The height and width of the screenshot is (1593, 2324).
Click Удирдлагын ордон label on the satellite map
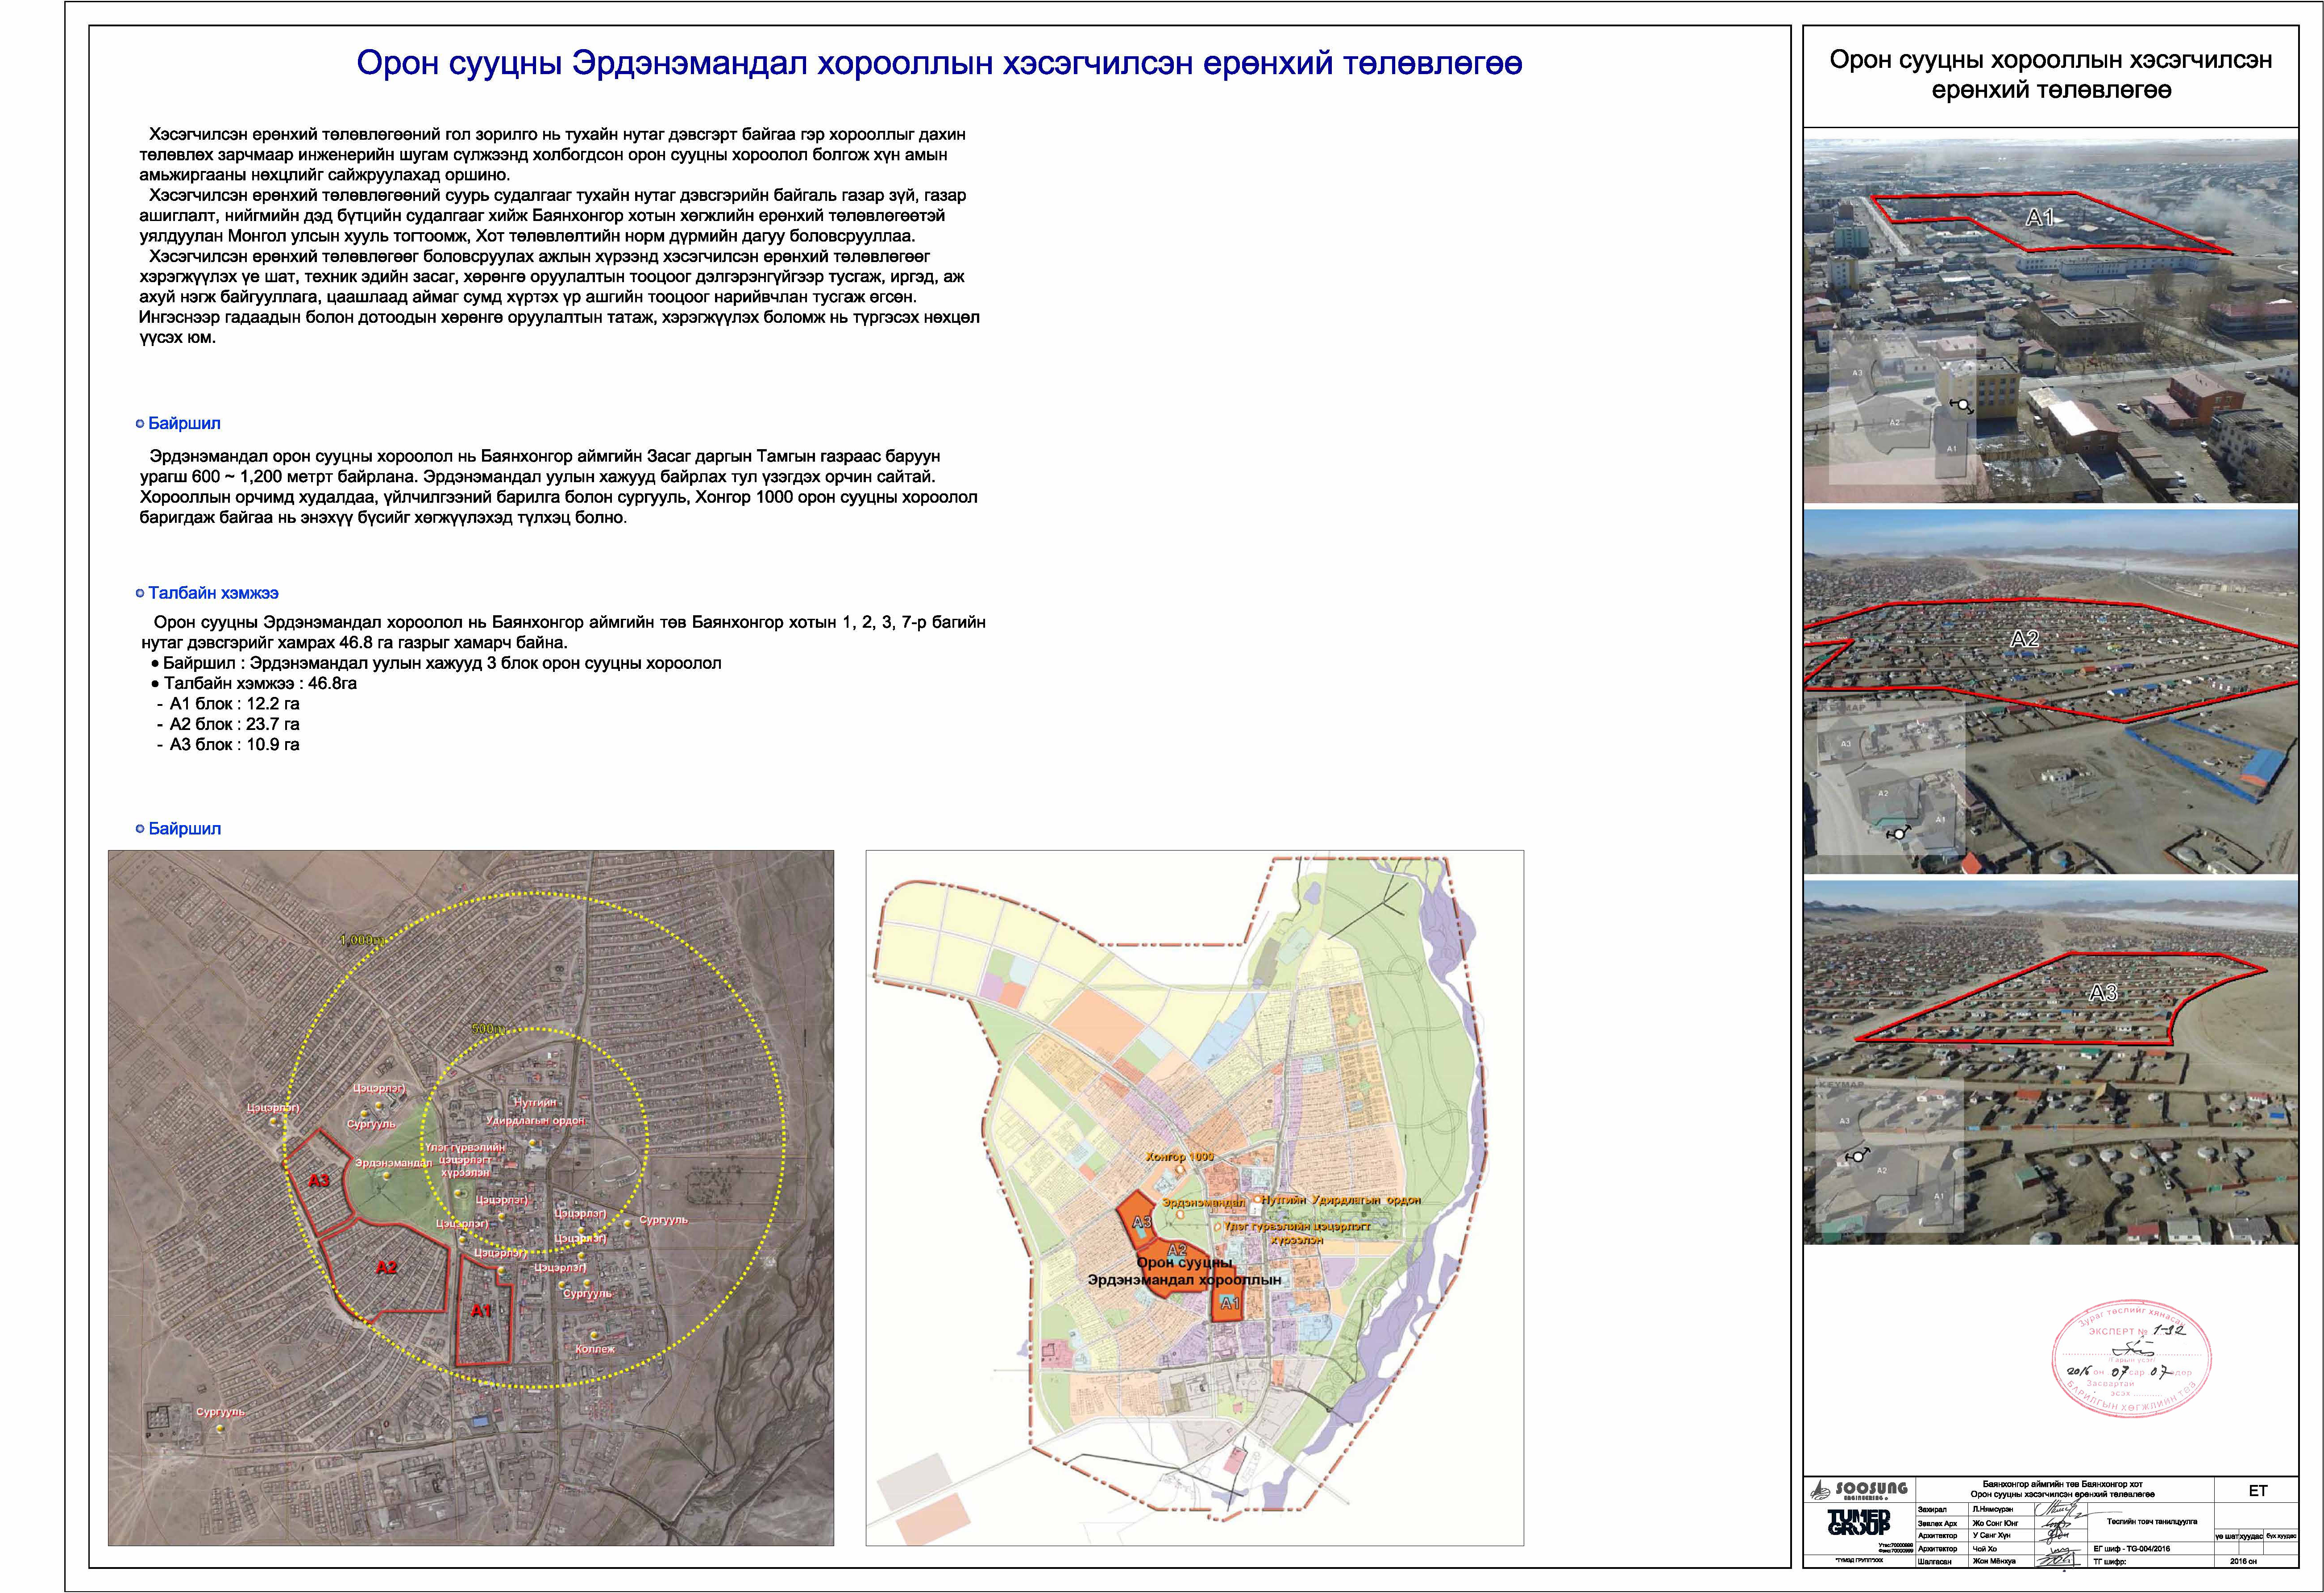coord(535,1120)
